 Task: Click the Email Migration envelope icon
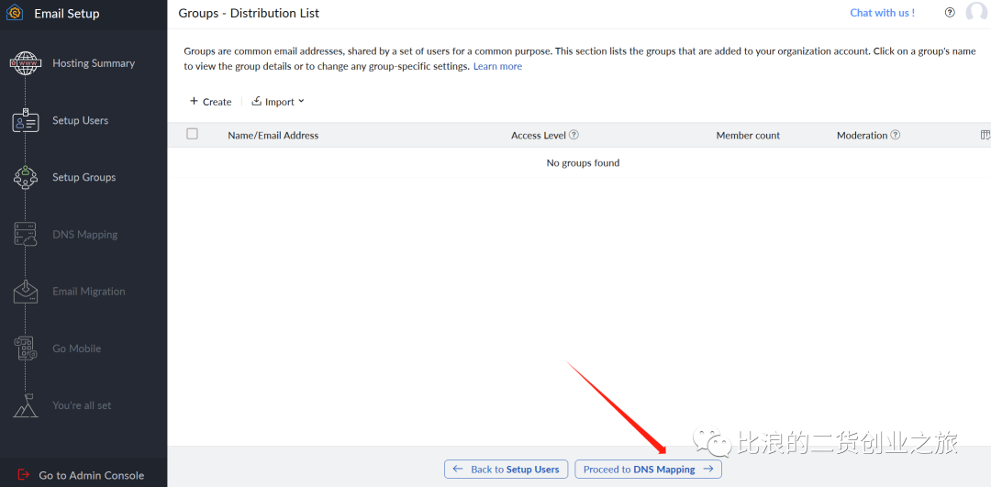(x=25, y=292)
